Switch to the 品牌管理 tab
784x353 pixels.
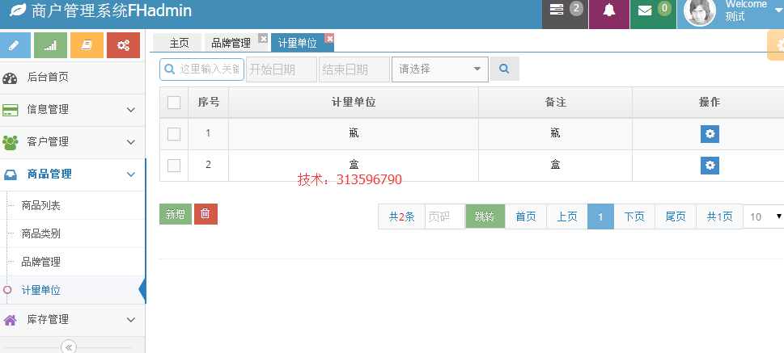(x=231, y=43)
